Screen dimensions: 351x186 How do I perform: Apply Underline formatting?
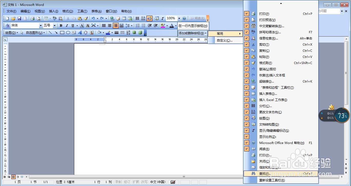(x=73, y=26)
